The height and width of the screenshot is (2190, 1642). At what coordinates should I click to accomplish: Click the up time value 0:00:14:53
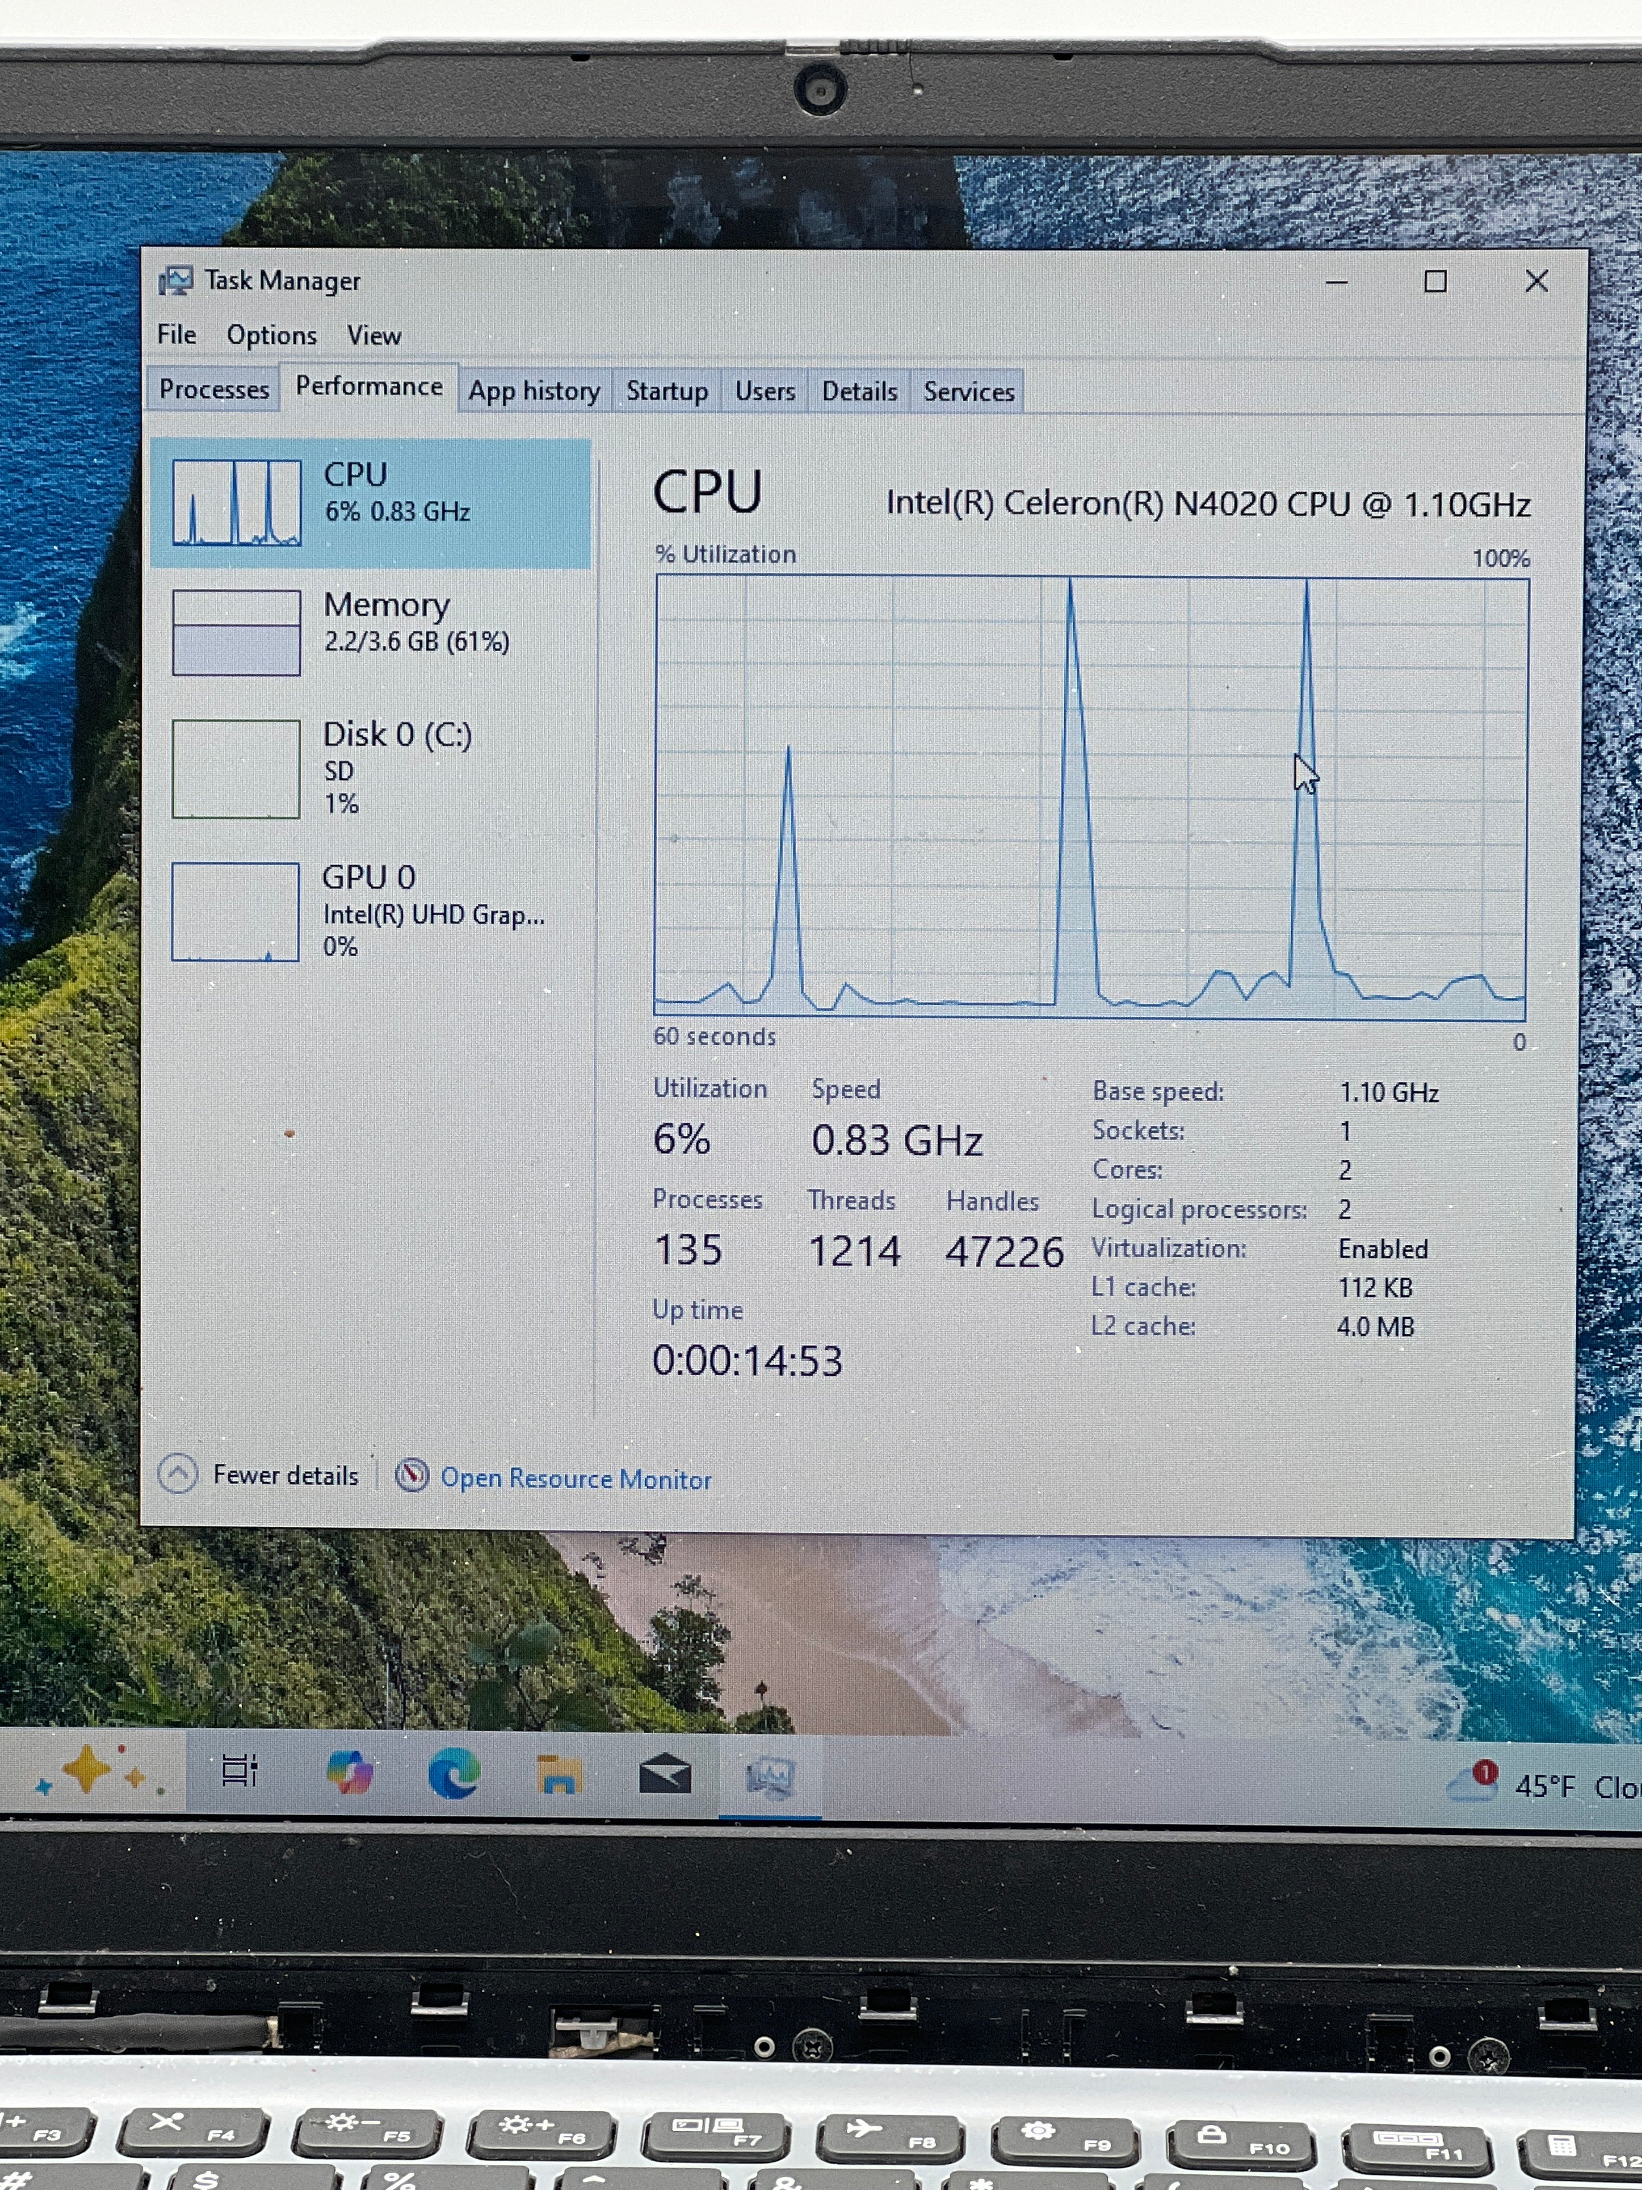747,1361
